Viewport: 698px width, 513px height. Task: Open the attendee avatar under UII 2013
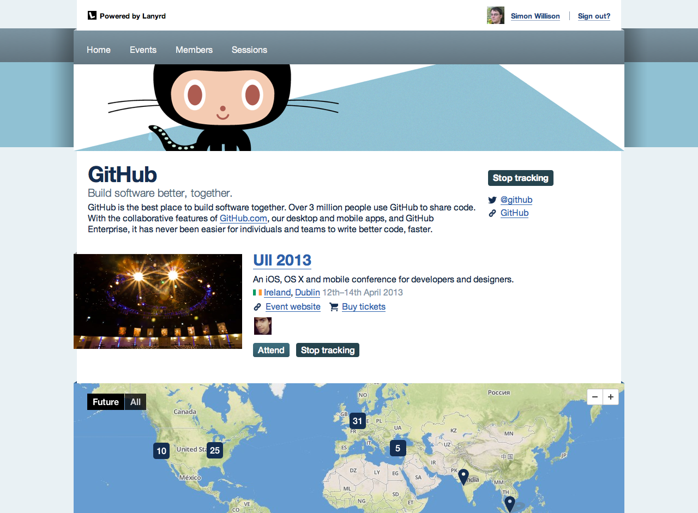[263, 326]
